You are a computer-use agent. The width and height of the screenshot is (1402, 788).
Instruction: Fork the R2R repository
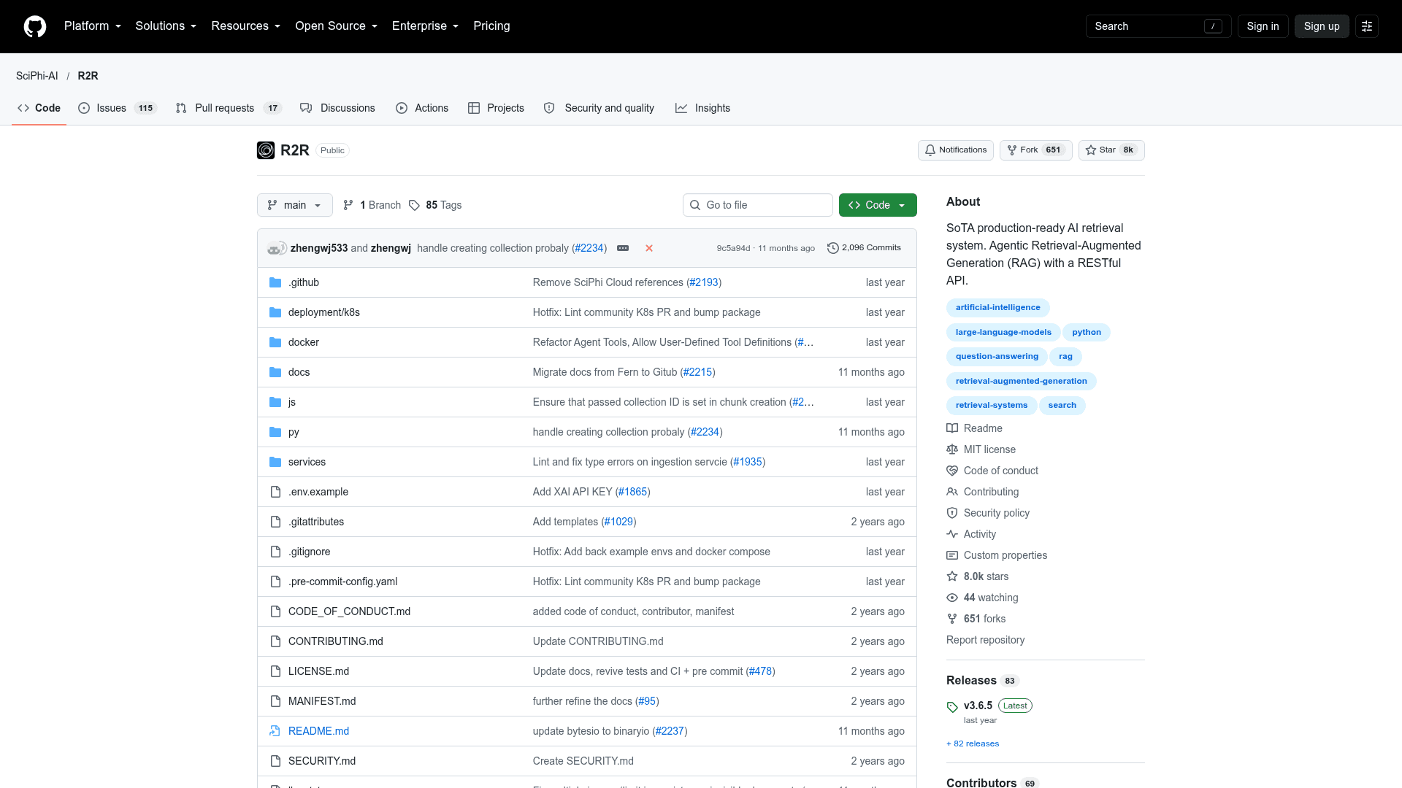tap(1035, 150)
